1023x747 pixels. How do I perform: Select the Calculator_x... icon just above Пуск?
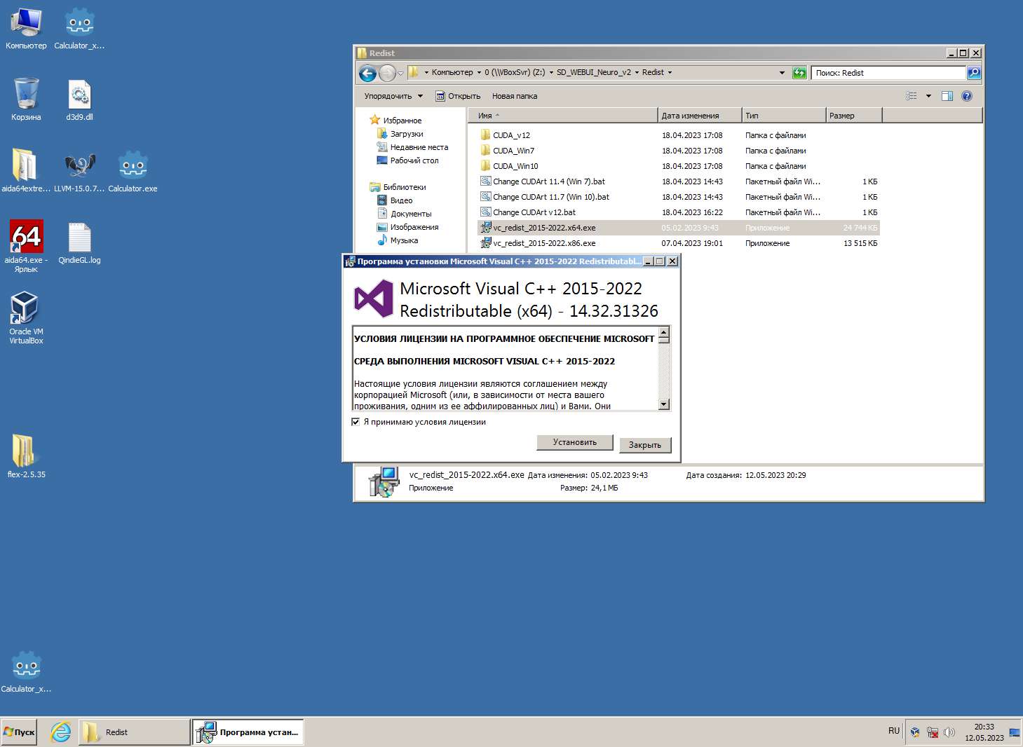click(26, 672)
